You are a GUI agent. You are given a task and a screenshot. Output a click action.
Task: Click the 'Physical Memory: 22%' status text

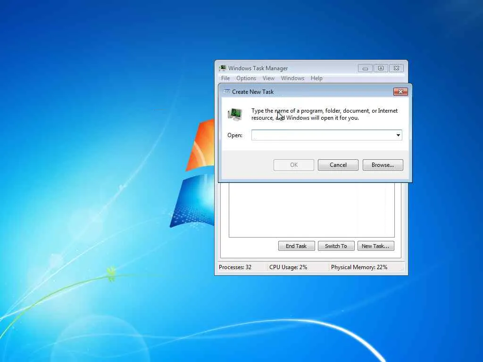359,267
